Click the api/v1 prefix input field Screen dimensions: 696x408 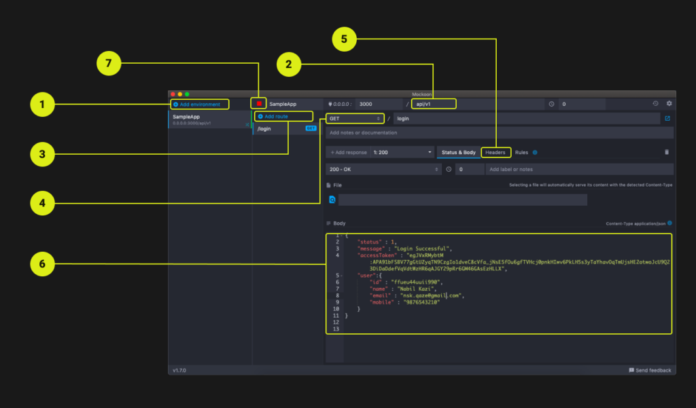433,103
